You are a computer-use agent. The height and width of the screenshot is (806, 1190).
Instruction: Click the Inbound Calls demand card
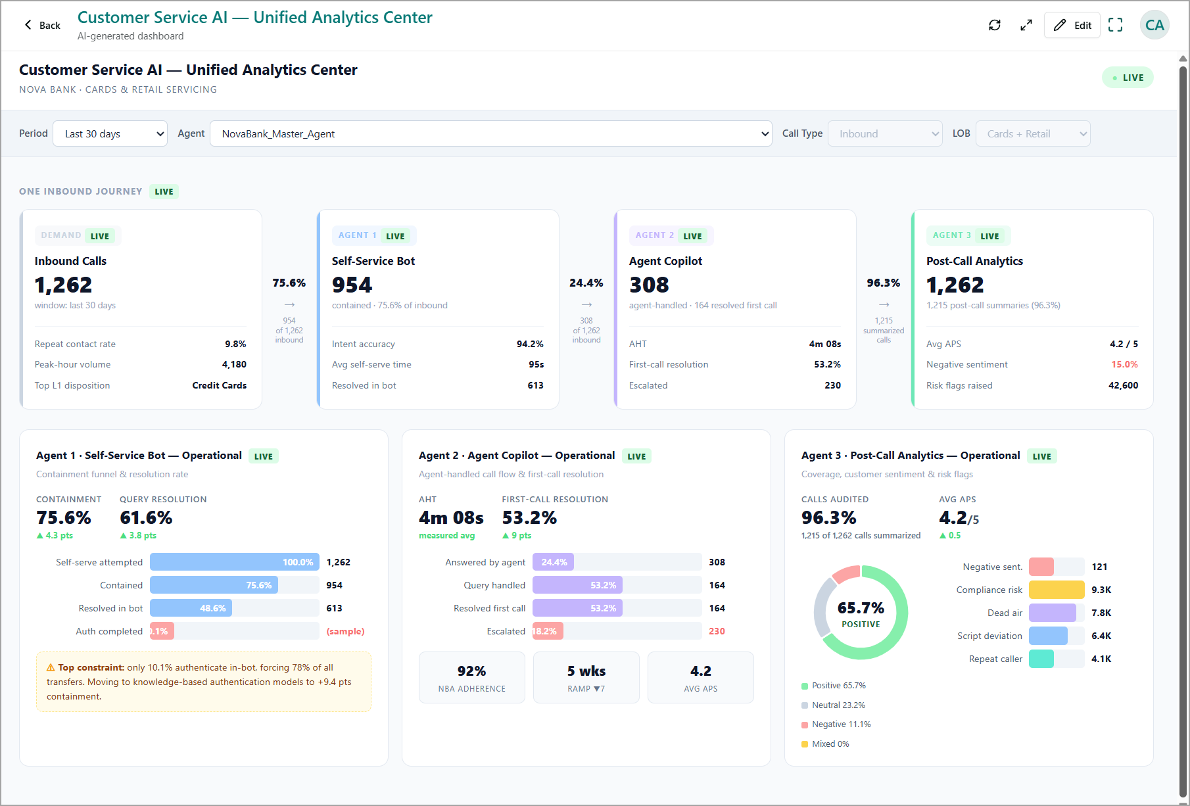point(141,309)
